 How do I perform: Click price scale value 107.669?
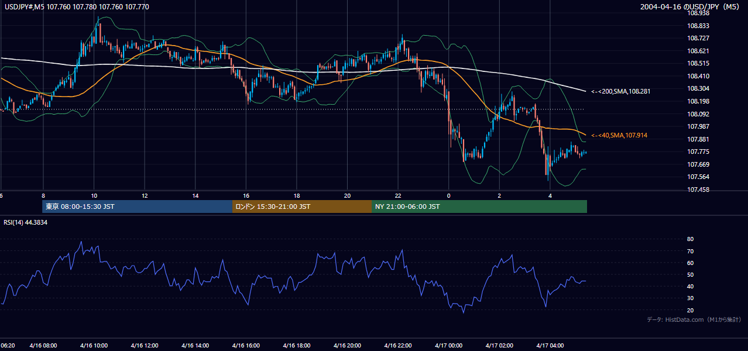coord(699,164)
